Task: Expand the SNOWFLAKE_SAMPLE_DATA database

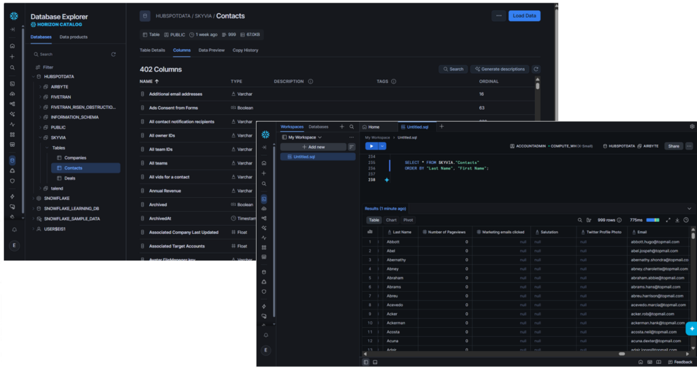Action: (33, 219)
